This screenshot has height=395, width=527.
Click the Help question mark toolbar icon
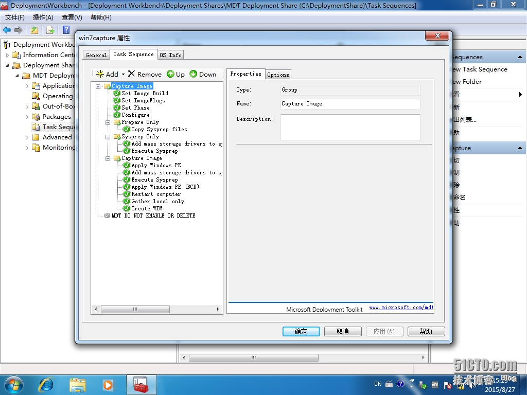pos(66,30)
